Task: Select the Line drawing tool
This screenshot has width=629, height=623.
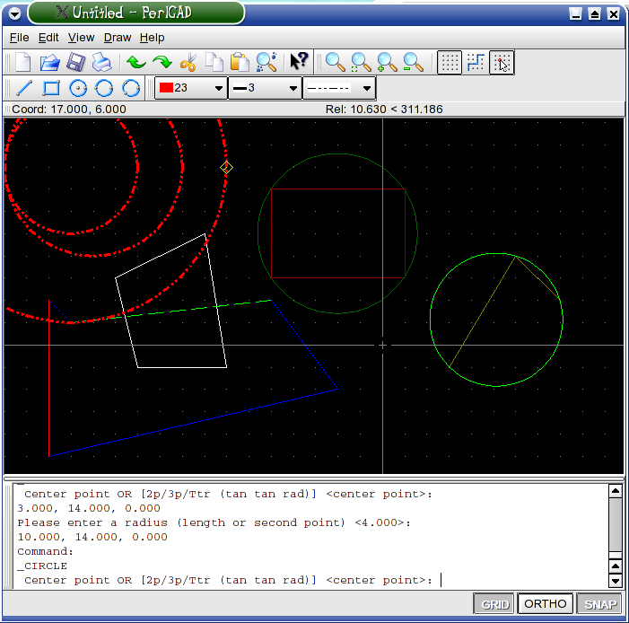Action: 24,88
